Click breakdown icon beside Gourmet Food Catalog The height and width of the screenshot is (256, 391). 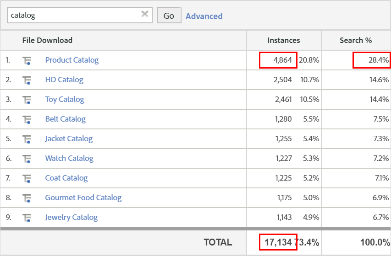click(x=27, y=198)
